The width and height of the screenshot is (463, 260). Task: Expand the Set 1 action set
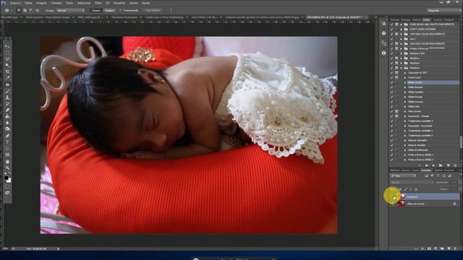click(402, 39)
